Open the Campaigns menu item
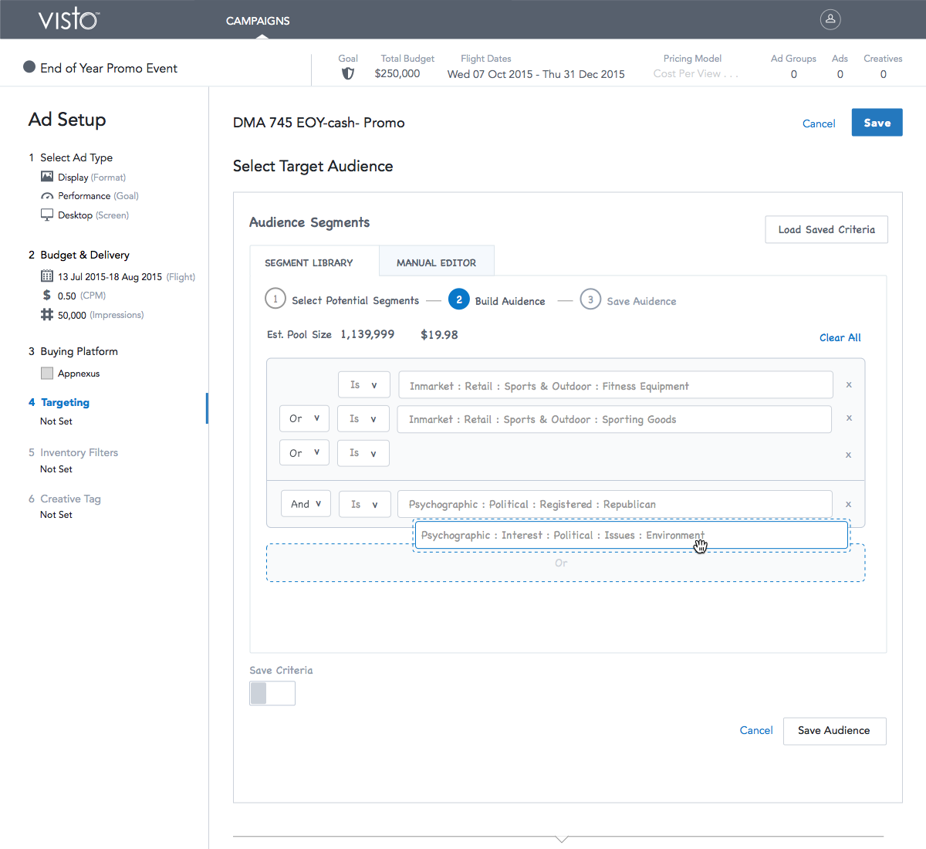Screen dimensions: 926x849 pyautogui.click(x=258, y=21)
